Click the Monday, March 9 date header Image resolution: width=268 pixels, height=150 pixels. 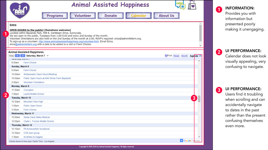pyautogui.click(x=20, y=86)
